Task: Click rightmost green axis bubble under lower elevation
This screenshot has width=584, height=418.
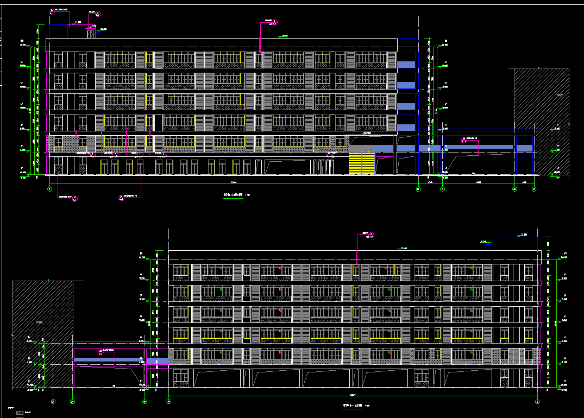Action: coord(537,402)
